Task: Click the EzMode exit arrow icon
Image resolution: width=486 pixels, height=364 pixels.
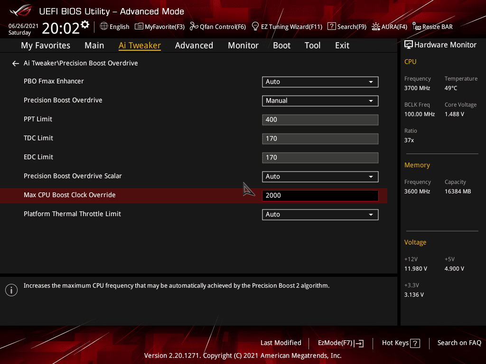Action: pyautogui.click(x=359, y=343)
